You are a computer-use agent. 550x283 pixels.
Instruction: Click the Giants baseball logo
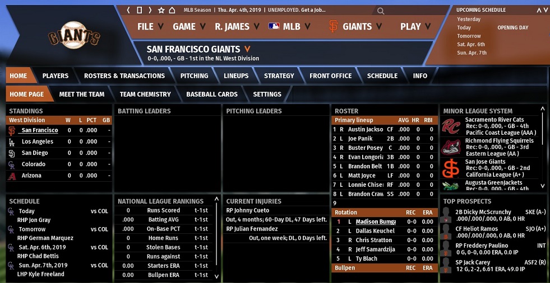pos(74,35)
